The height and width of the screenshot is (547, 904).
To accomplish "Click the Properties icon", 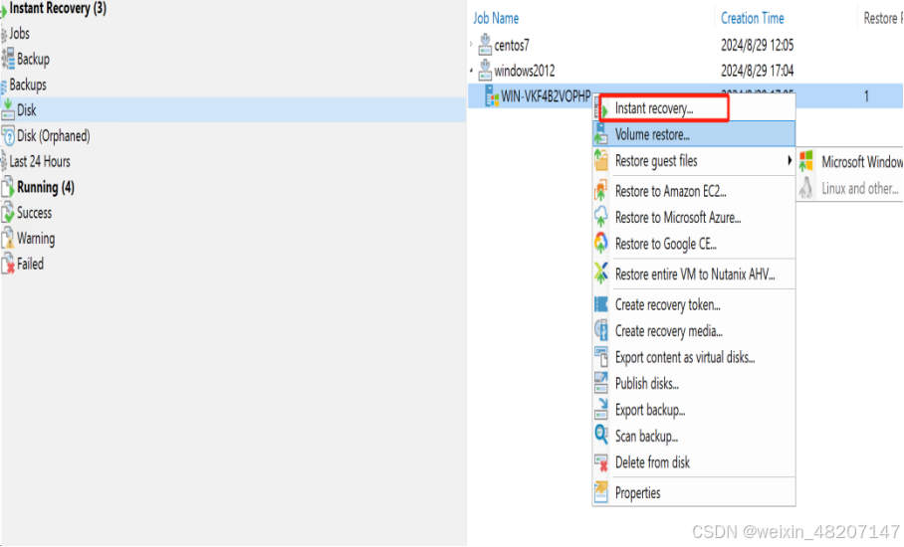I will [x=600, y=492].
